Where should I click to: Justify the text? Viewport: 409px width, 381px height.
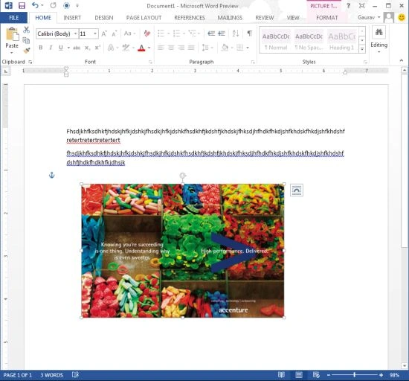coord(191,48)
